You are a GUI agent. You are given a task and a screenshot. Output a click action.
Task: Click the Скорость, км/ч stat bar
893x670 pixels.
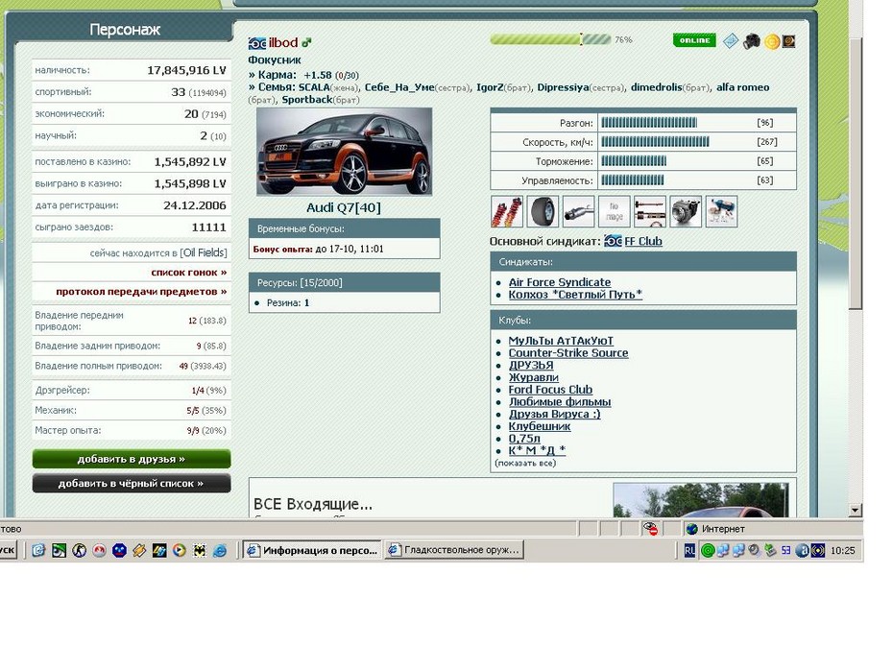click(656, 142)
